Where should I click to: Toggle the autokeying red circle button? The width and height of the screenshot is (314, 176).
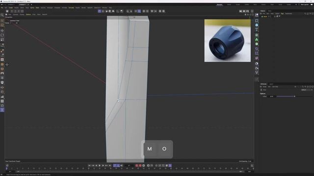[140, 165]
